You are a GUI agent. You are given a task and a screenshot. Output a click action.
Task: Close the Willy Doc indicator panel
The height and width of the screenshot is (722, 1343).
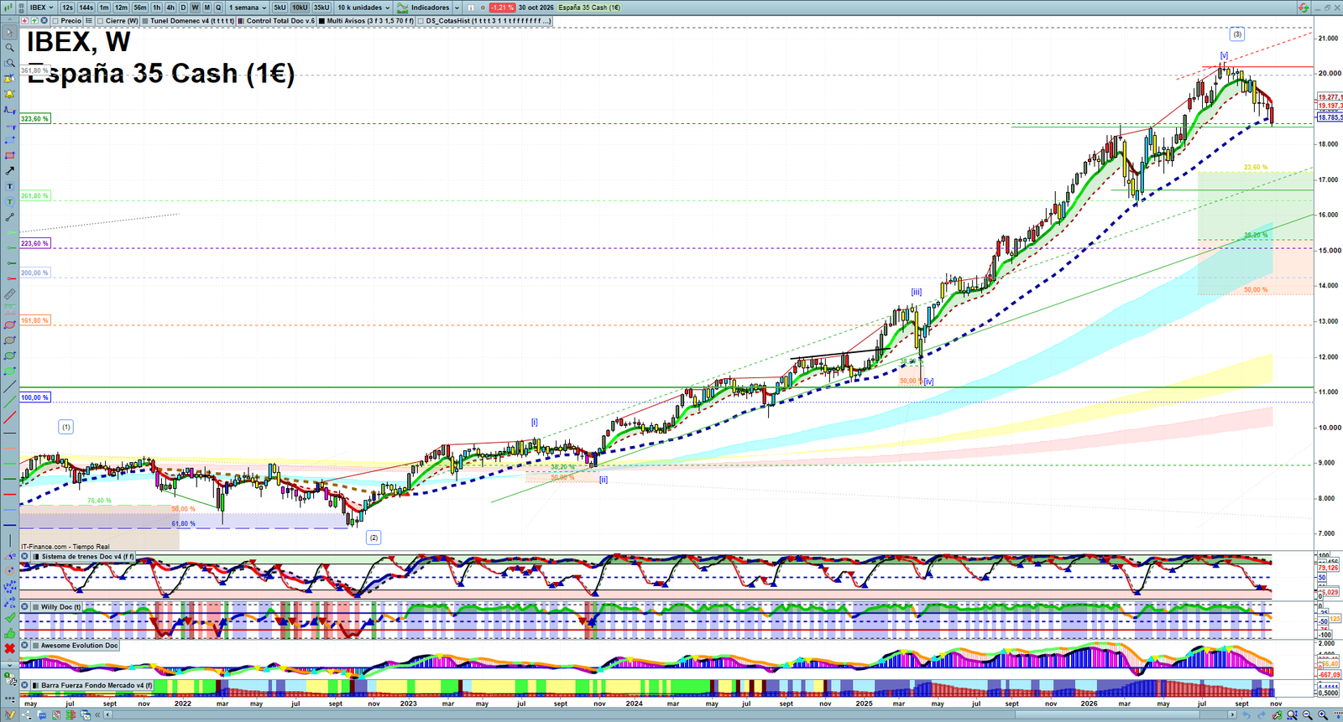click(x=24, y=606)
